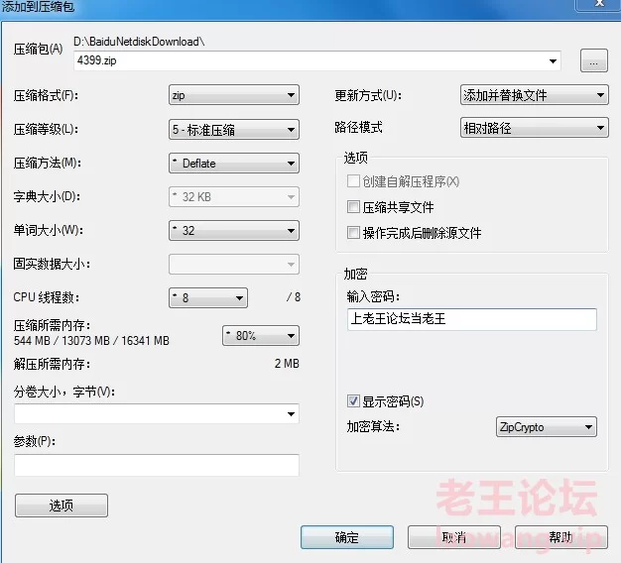Screen dimensions: 621x563
Task: Click the '选项' button at bottom left
Action: tap(62, 506)
